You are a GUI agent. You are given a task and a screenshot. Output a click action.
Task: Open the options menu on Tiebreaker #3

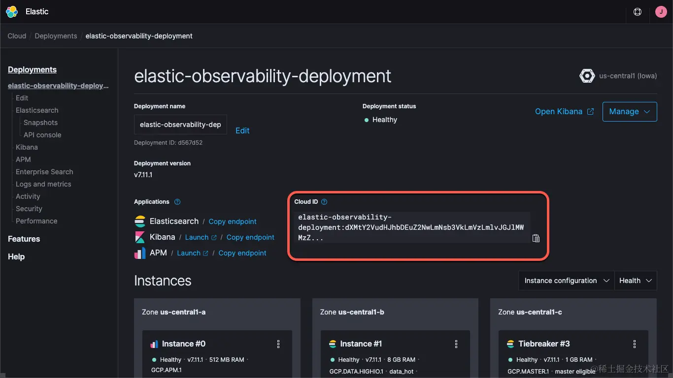(635, 344)
